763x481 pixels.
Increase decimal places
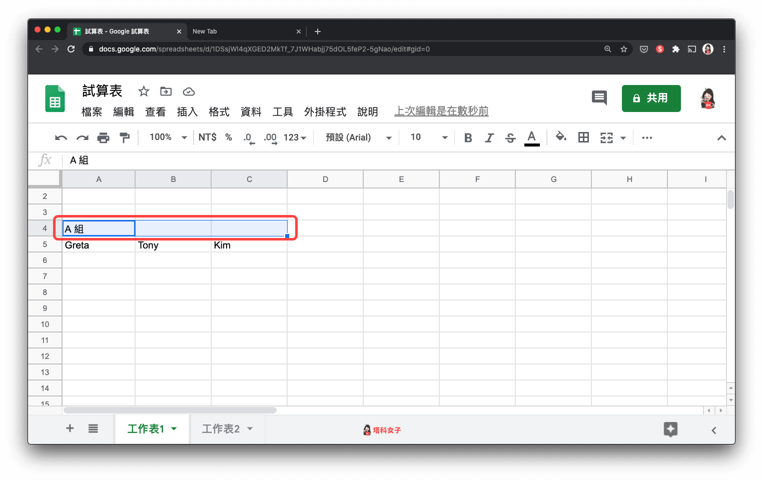tap(270, 137)
